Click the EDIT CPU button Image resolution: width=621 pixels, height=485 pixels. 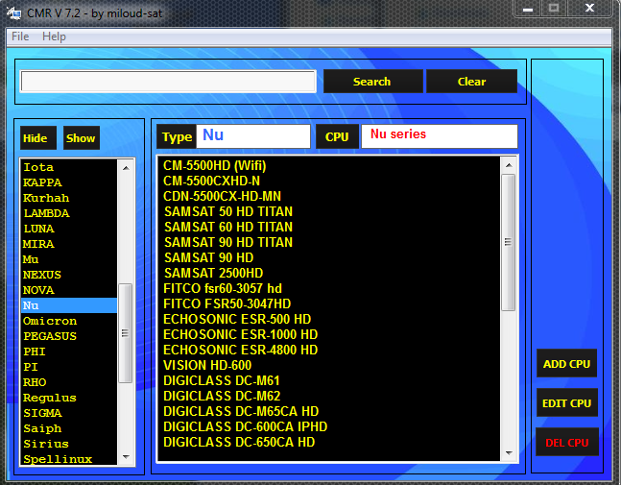point(566,402)
